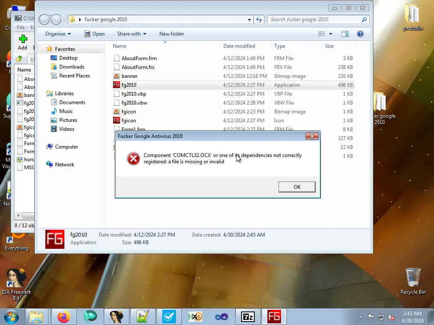Image resolution: width=434 pixels, height=325 pixels.
Task: Open Downloads in the navigation pane
Action: point(72,66)
